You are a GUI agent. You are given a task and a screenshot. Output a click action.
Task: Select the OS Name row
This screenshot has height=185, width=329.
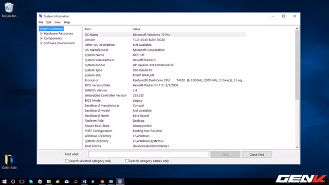tap(164, 34)
